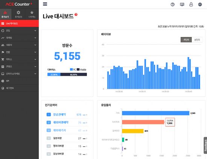The image size is (207, 159).
Task: Click the orange 다이렉트 bar in referrer chart
Action: [x=143, y=122]
